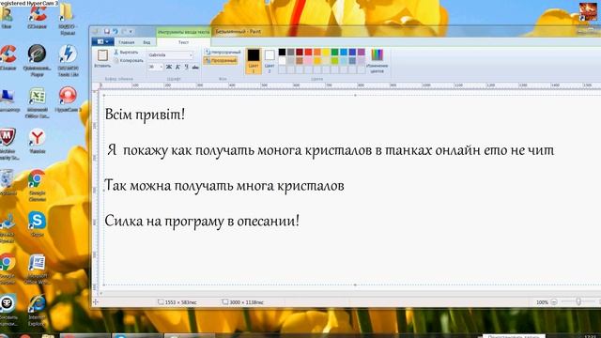Click the line starting 'Я покажу как получать'
The height and width of the screenshot is (338, 601).
pyautogui.click(x=331, y=150)
